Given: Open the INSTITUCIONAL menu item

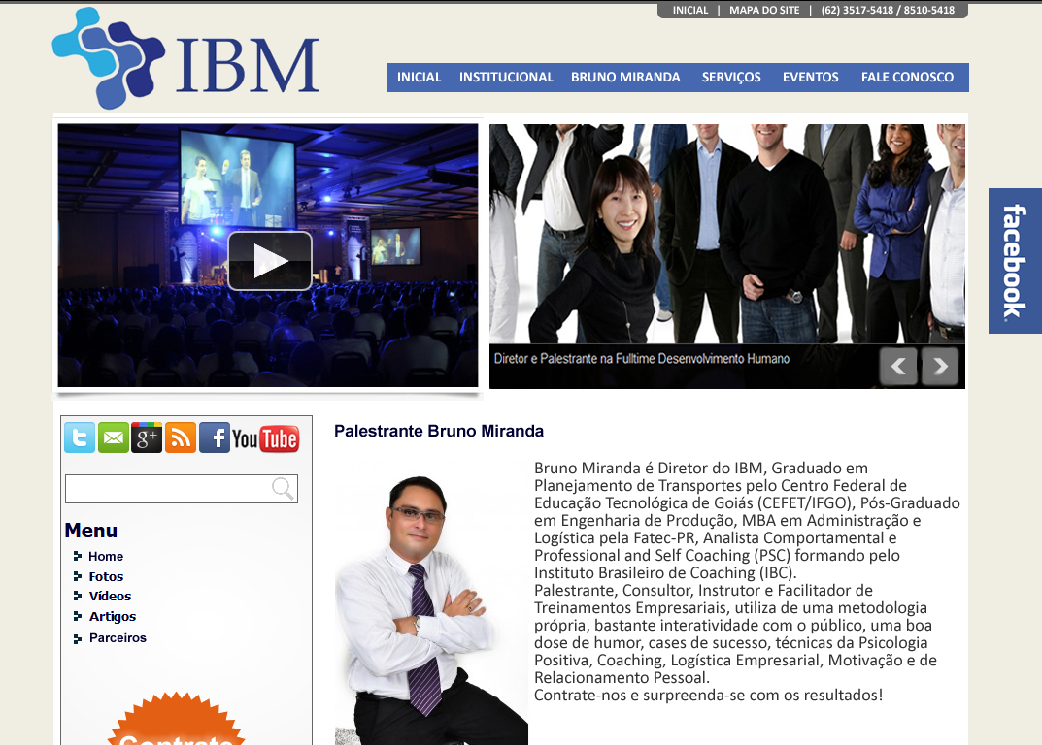Looking at the screenshot, I should click(506, 77).
